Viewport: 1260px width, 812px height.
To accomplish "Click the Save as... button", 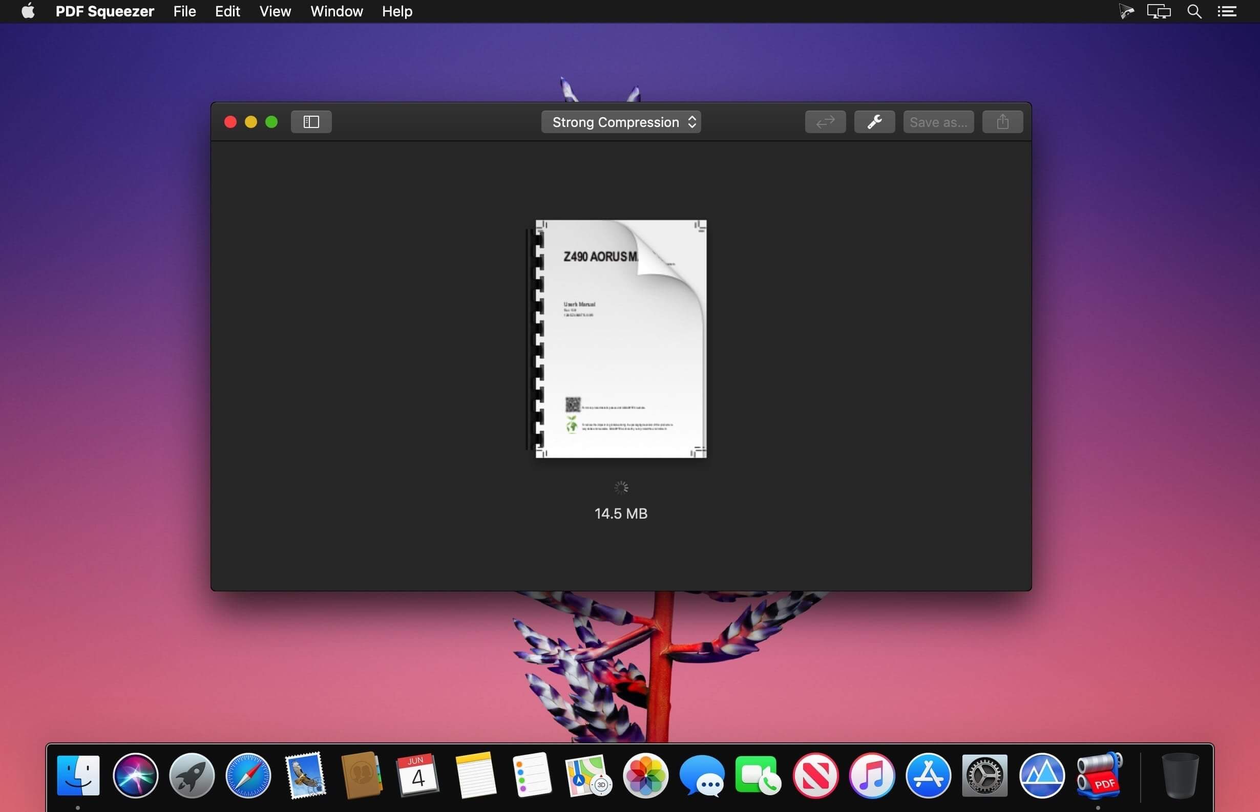I will [x=938, y=122].
